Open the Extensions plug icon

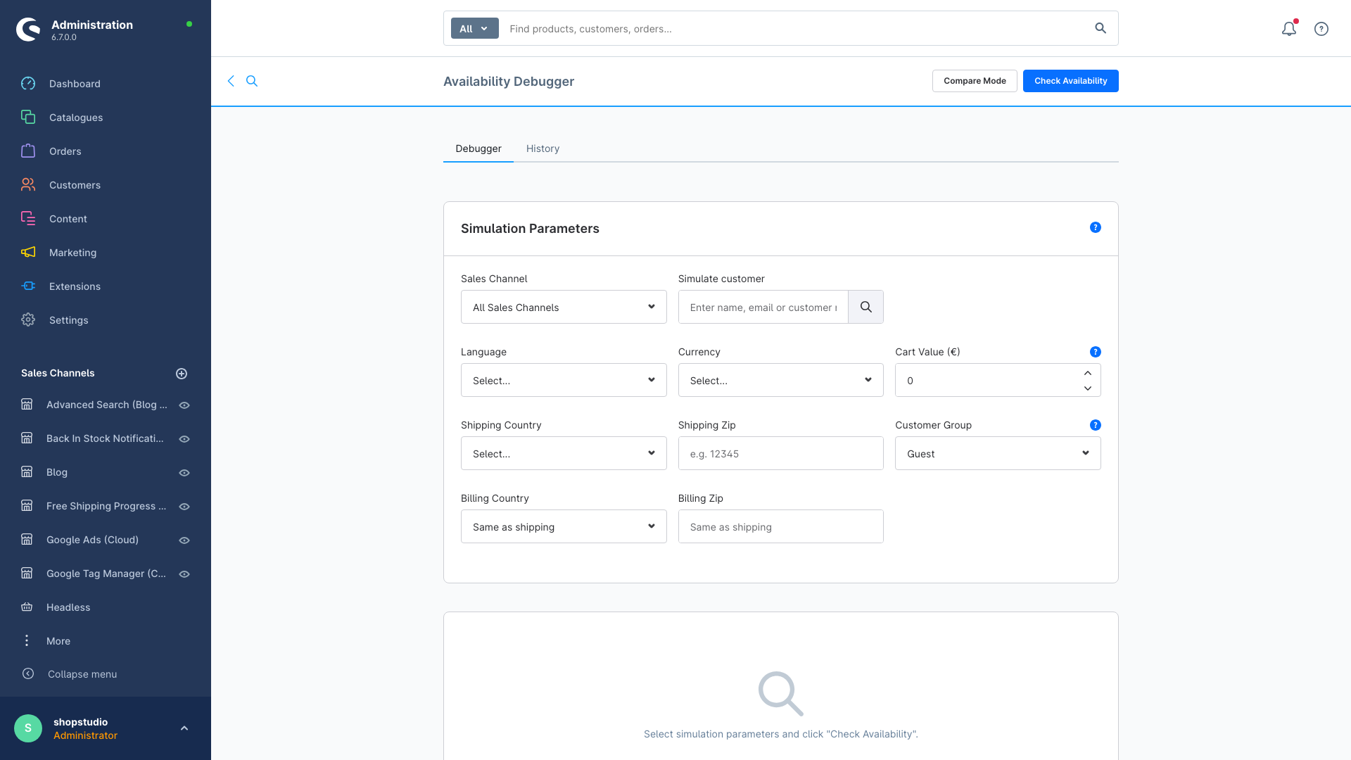click(x=28, y=286)
